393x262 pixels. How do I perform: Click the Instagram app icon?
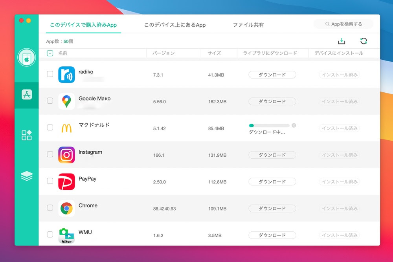[x=66, y=155]
